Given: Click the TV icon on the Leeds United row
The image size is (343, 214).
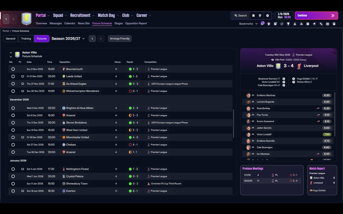Looking at the screenshot, I should pos(23,77).
